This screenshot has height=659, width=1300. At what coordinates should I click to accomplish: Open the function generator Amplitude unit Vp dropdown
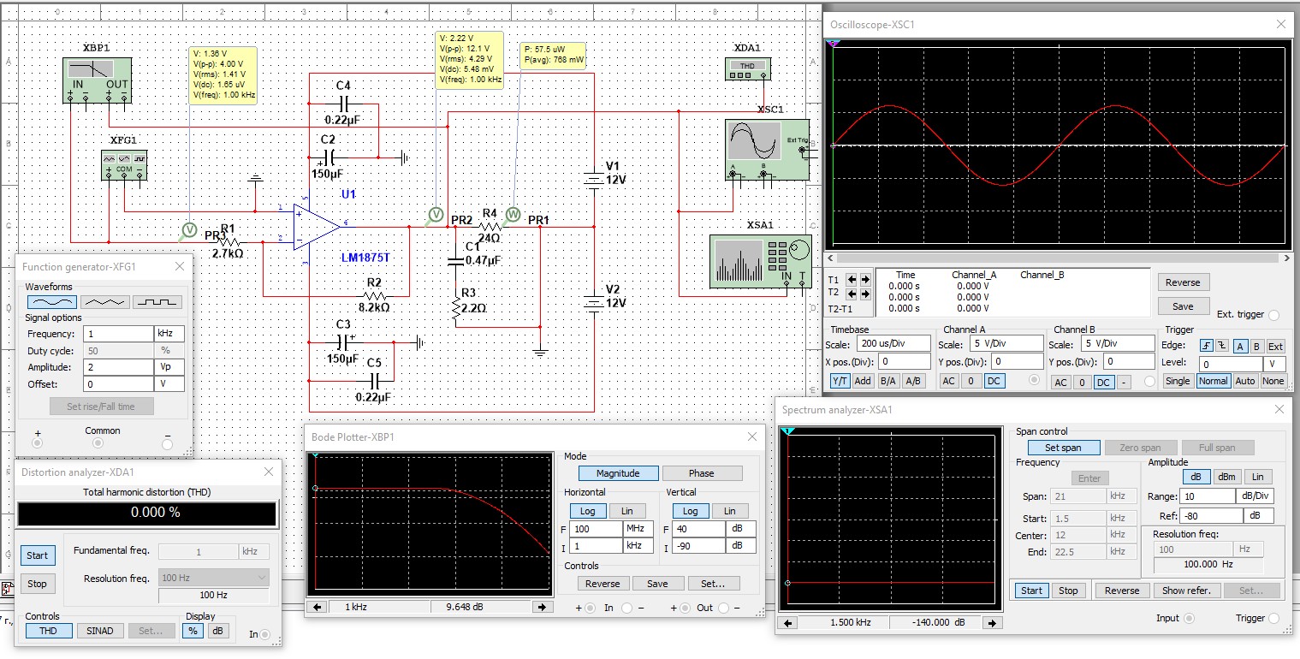(169, 367)
